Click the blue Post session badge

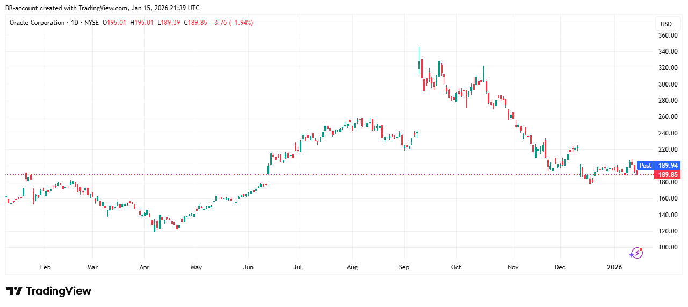(645, 166)
